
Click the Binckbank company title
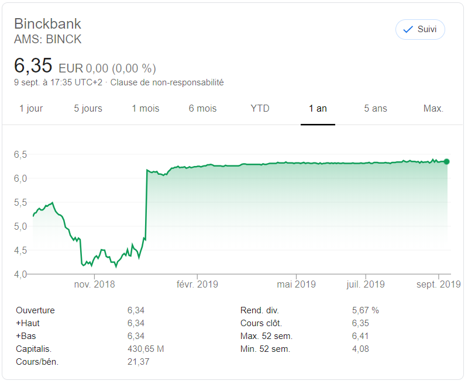47,24
